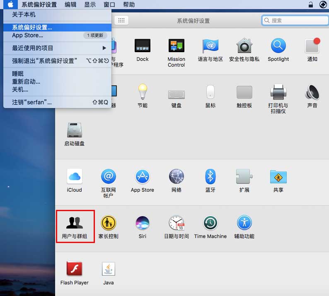Click the 搜索 search field
This screenshot has height=296, width=329.
point(295,20)
